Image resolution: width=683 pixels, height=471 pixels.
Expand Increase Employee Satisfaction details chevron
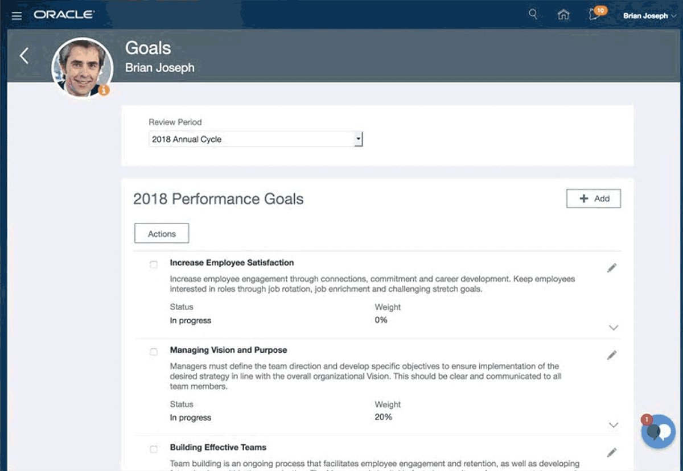(613, 328)
